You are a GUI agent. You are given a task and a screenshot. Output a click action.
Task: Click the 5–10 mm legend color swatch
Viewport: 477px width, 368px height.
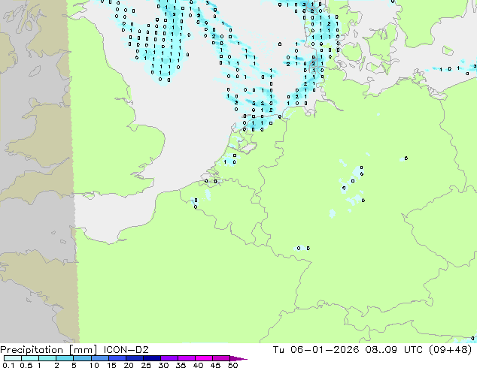[x=82, y=358]
